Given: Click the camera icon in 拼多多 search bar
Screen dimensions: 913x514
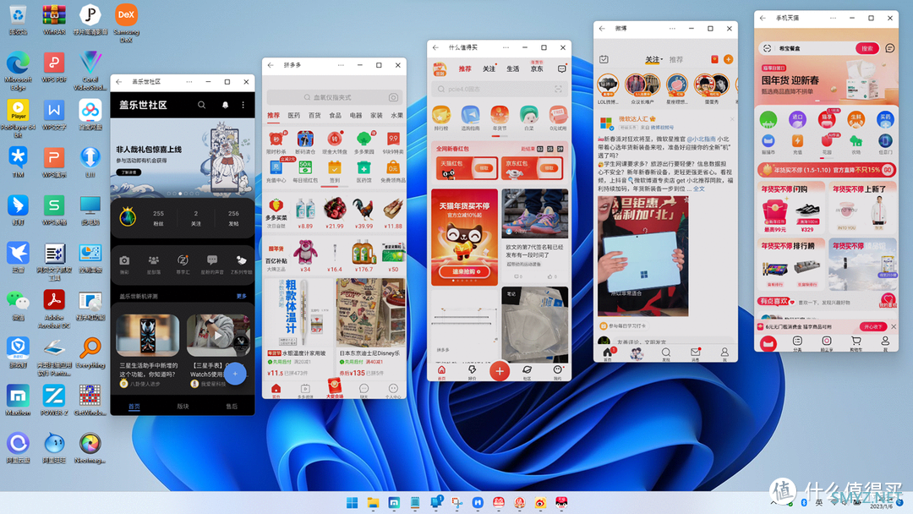Looking at the screenshot, I should point(393,97).
